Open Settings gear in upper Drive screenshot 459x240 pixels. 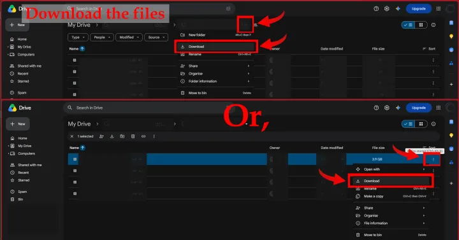coord(387,9)
